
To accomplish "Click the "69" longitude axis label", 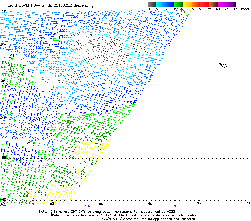I will (x=150, y=204).
